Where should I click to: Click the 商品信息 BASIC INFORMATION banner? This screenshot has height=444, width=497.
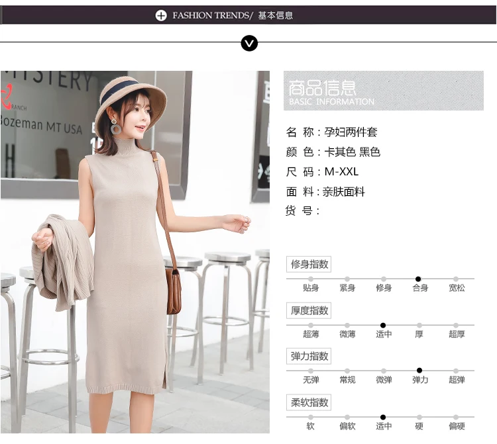384,91
